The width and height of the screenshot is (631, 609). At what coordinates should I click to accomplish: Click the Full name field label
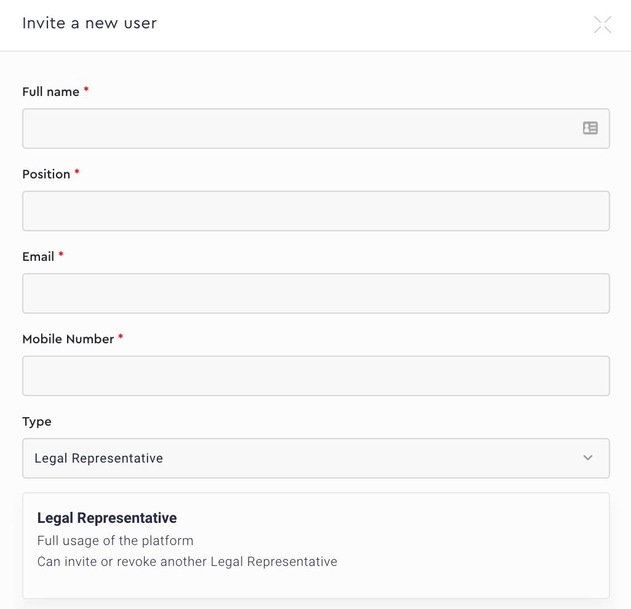pos(50,92)
